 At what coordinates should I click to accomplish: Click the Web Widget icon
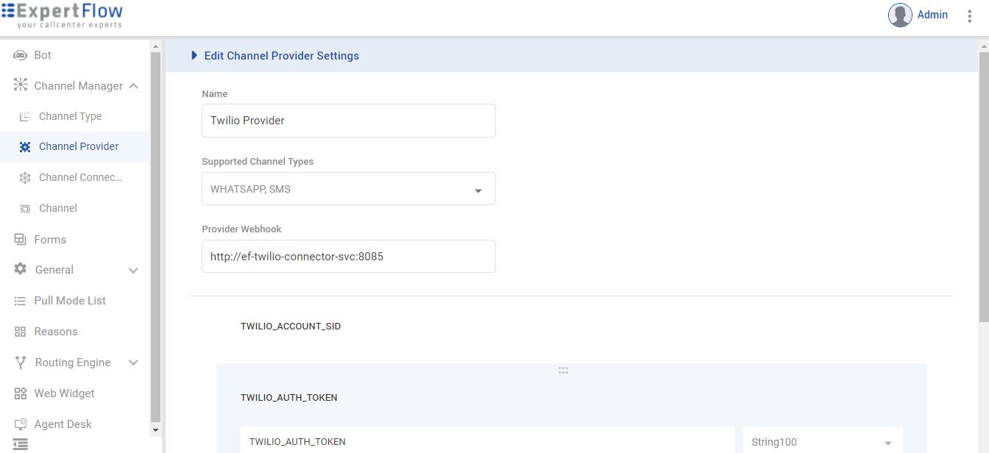[21, 393]
